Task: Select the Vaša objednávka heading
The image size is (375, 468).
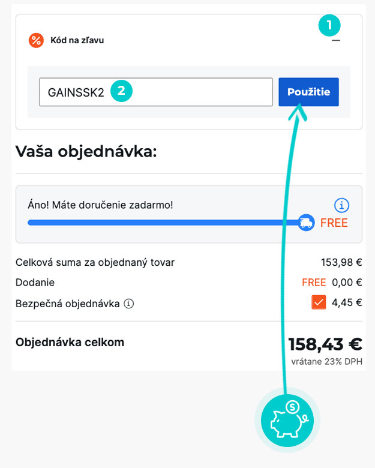Action: [86, 151]
